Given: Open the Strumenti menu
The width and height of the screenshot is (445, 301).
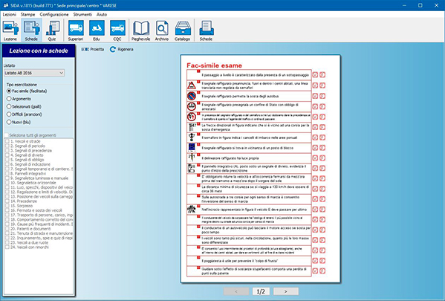Looking at the screenshot, I should (82, 14).
